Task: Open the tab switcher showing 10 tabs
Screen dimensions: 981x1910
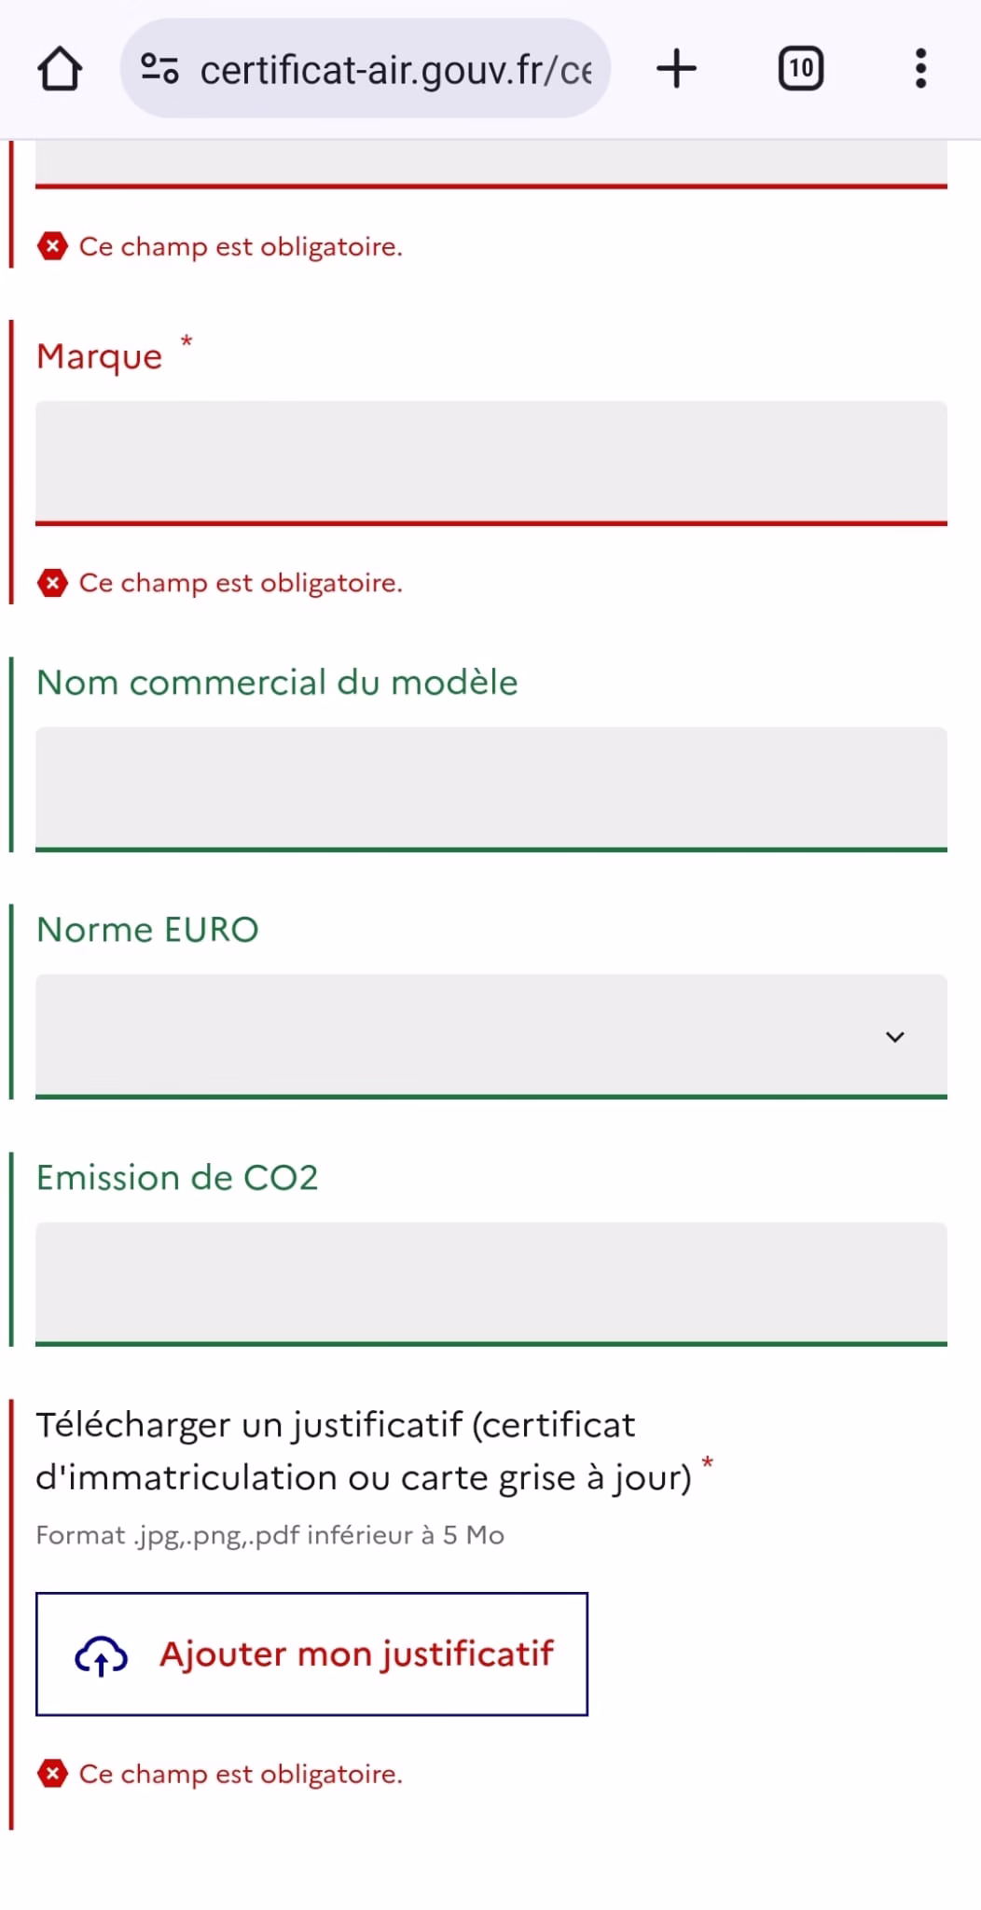Action: pos(801,68)
